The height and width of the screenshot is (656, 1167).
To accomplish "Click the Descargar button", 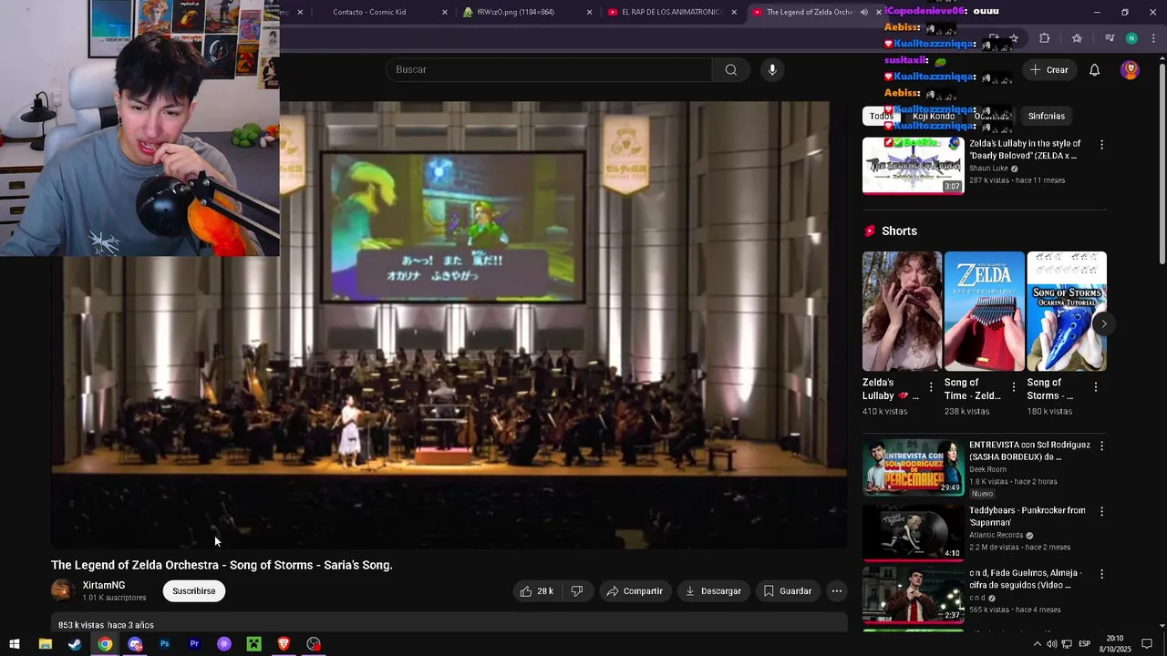I will tap(714, 591).
